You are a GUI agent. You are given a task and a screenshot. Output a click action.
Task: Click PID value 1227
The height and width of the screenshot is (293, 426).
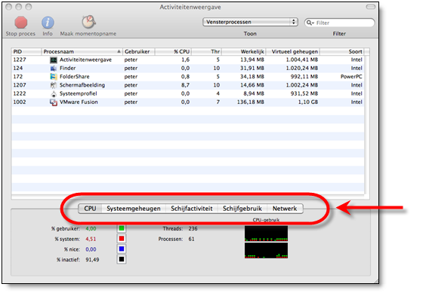(20, 60)
